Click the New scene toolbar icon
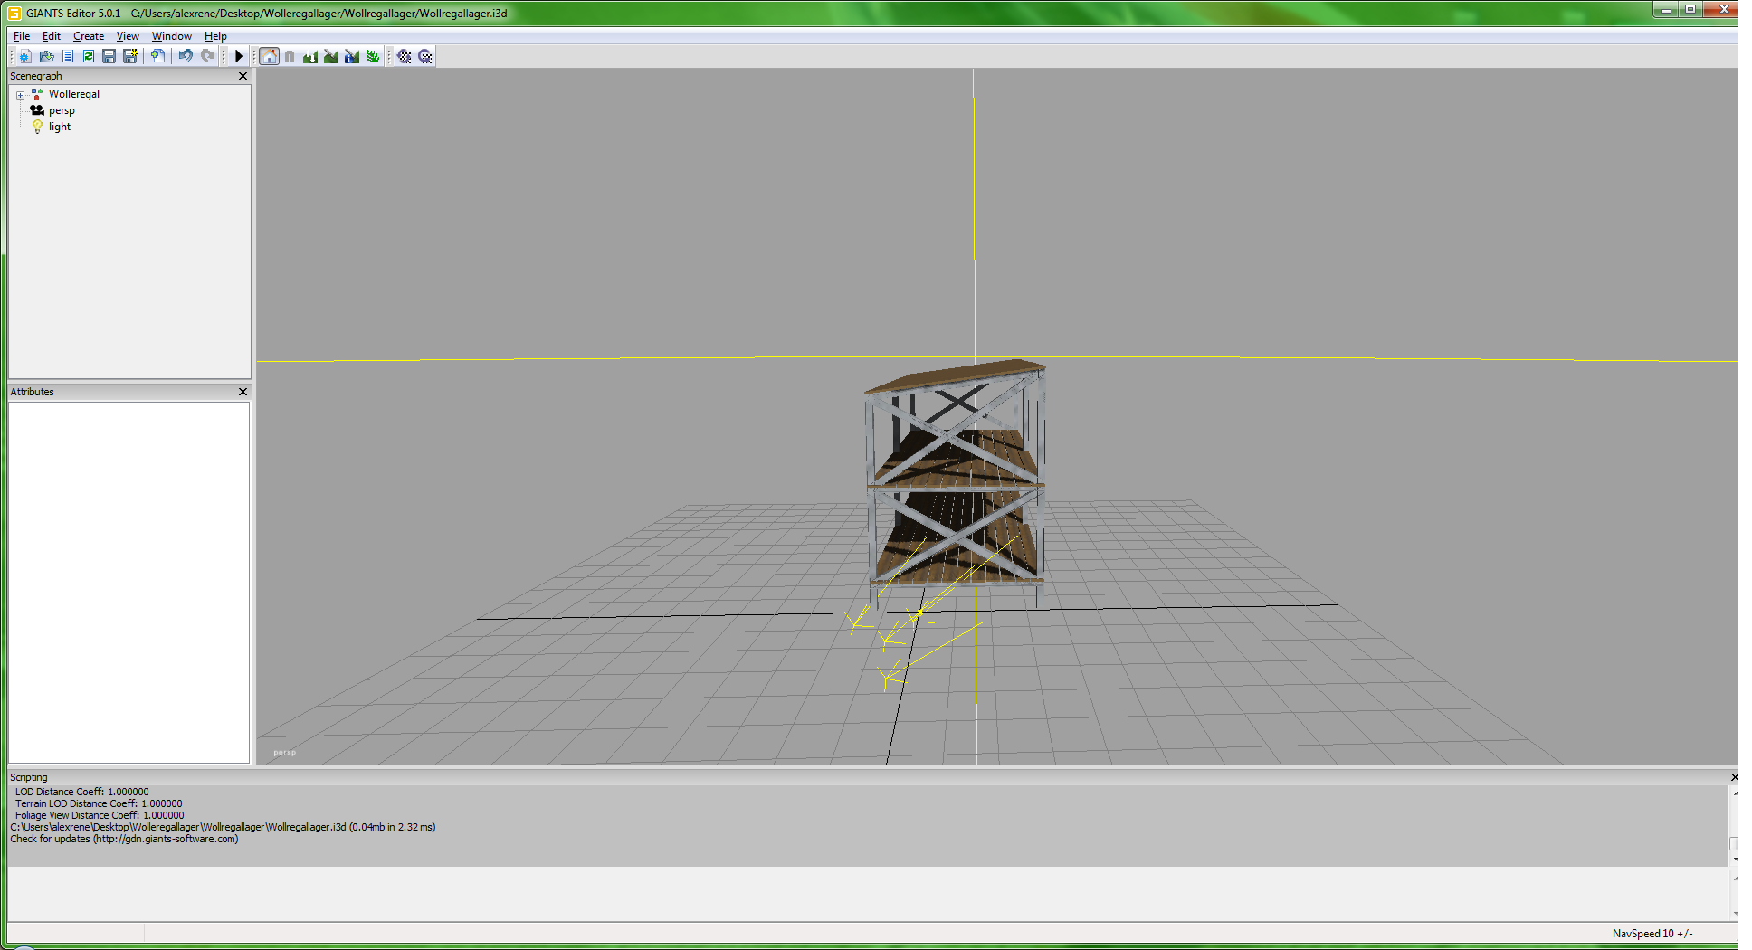 pyautogui.click(x=25, y=56)
